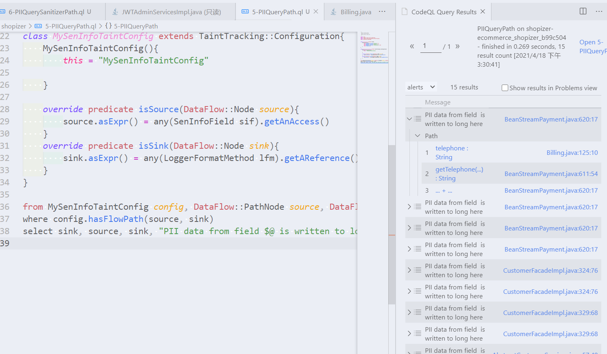Click line number 39 in gutter
Screen dimensions: 607x354
[x=5, y=243]
